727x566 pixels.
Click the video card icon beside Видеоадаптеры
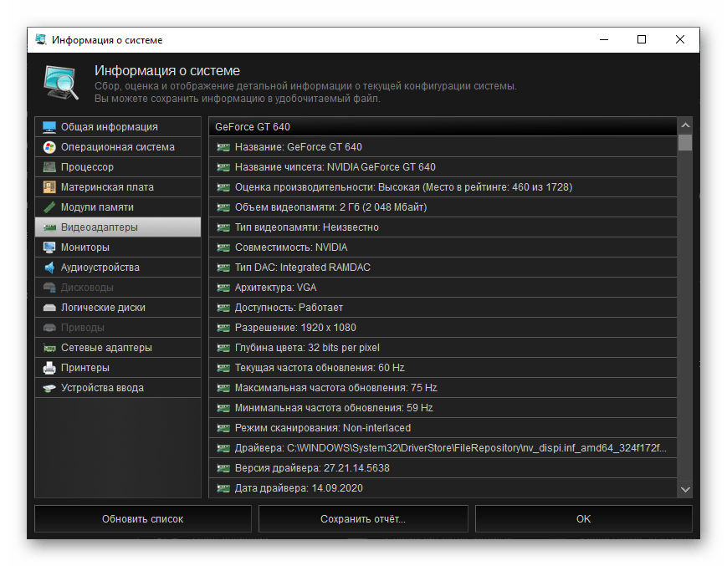(49, 227)
